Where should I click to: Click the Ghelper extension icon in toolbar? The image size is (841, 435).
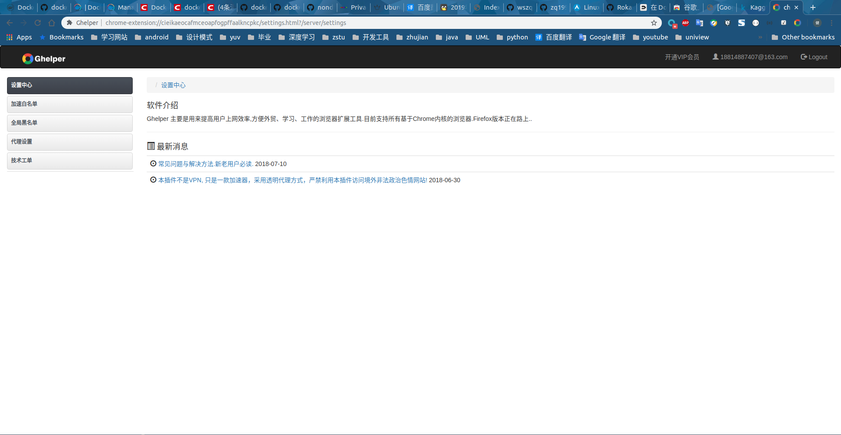click(797, 23)
